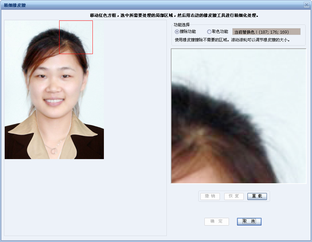Click the 撤销 undo button
Viewport: 312px width, 242px height.
[210, 196]
